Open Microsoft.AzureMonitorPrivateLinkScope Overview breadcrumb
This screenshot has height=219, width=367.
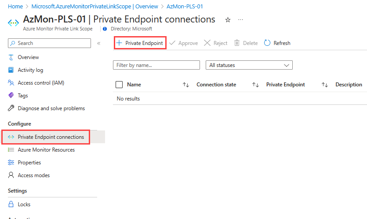click(x=95, y=6)
